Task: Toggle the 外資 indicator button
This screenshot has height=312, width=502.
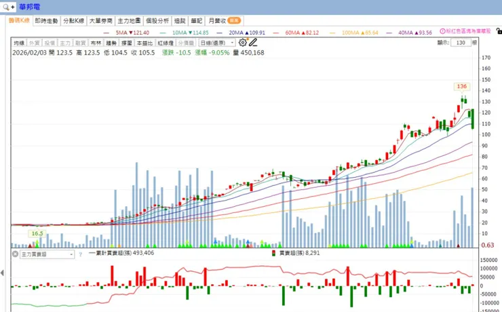Action: [x=34, y=43]
